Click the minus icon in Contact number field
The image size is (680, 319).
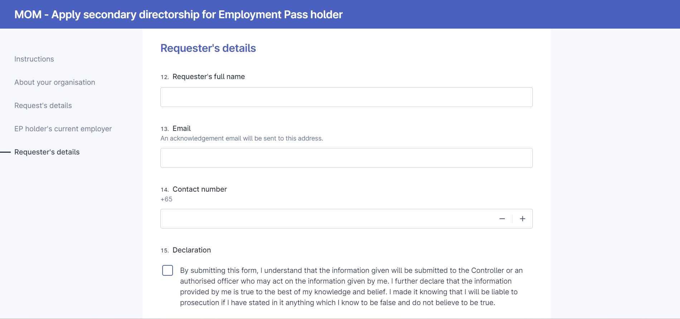point(502,219)
